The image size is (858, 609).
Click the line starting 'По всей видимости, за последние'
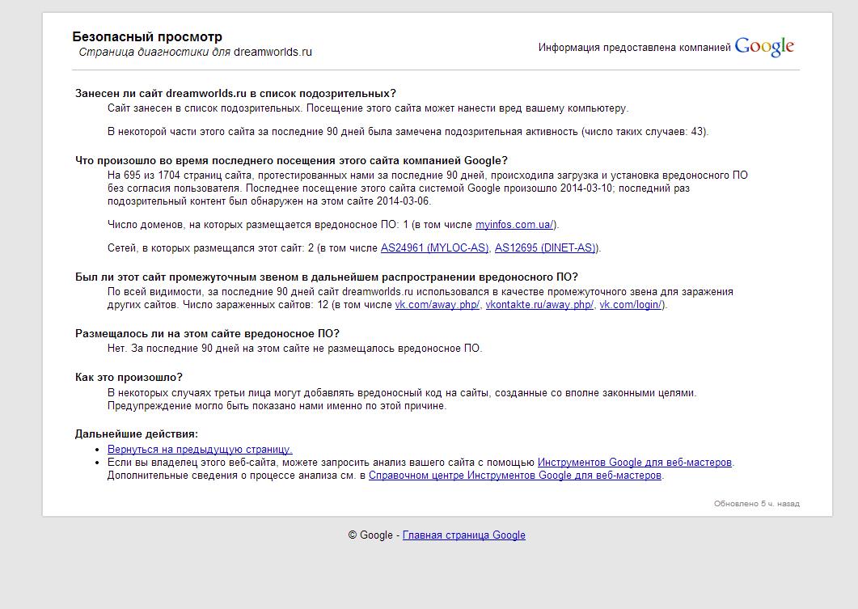point(421,292)
